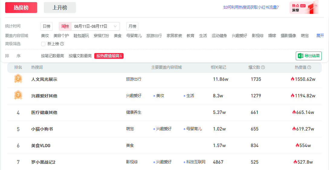Image resolution: width=329 pixels, height=170 pixels.
Task: Switch to the 上升榜 tab
Action: pos(60,8)
